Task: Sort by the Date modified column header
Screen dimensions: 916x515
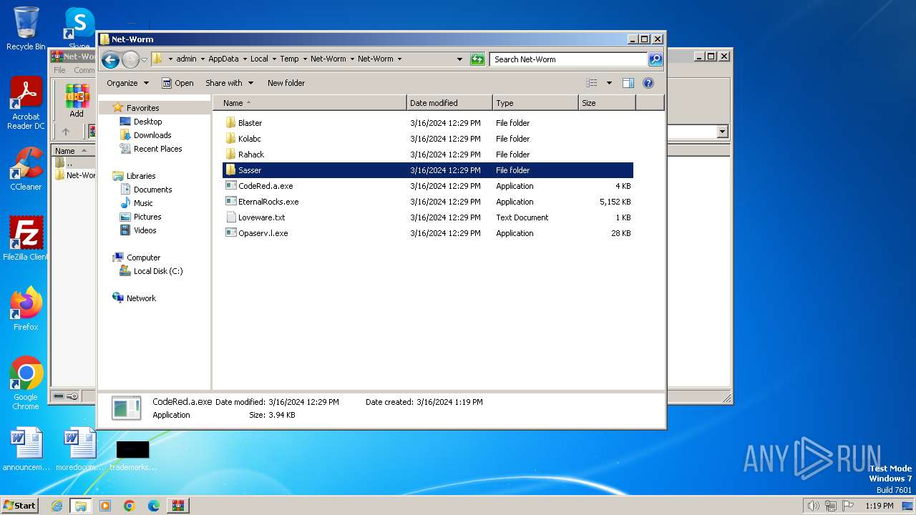Action: tap(449, 103)
